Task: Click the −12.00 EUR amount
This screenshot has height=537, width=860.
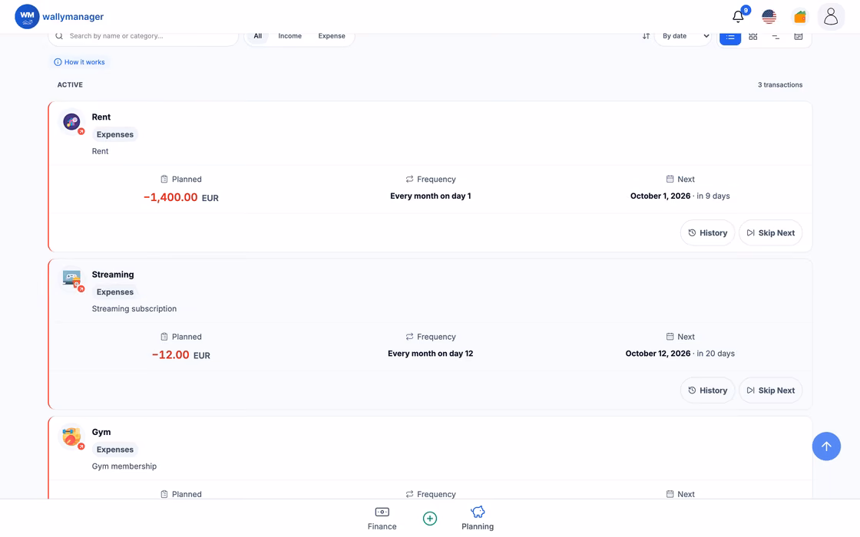Action: [x=181, y=355]
